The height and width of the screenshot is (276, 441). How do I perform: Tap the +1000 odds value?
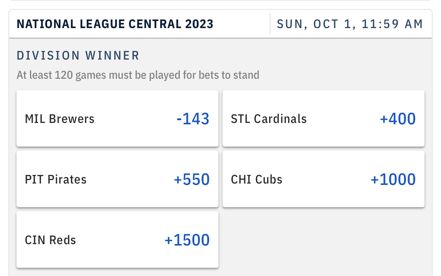(x=393, y=179)
